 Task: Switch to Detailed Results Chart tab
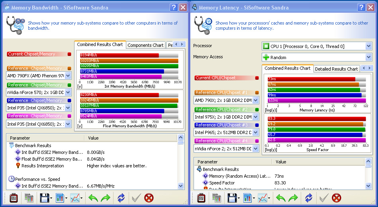coord(336,69)
